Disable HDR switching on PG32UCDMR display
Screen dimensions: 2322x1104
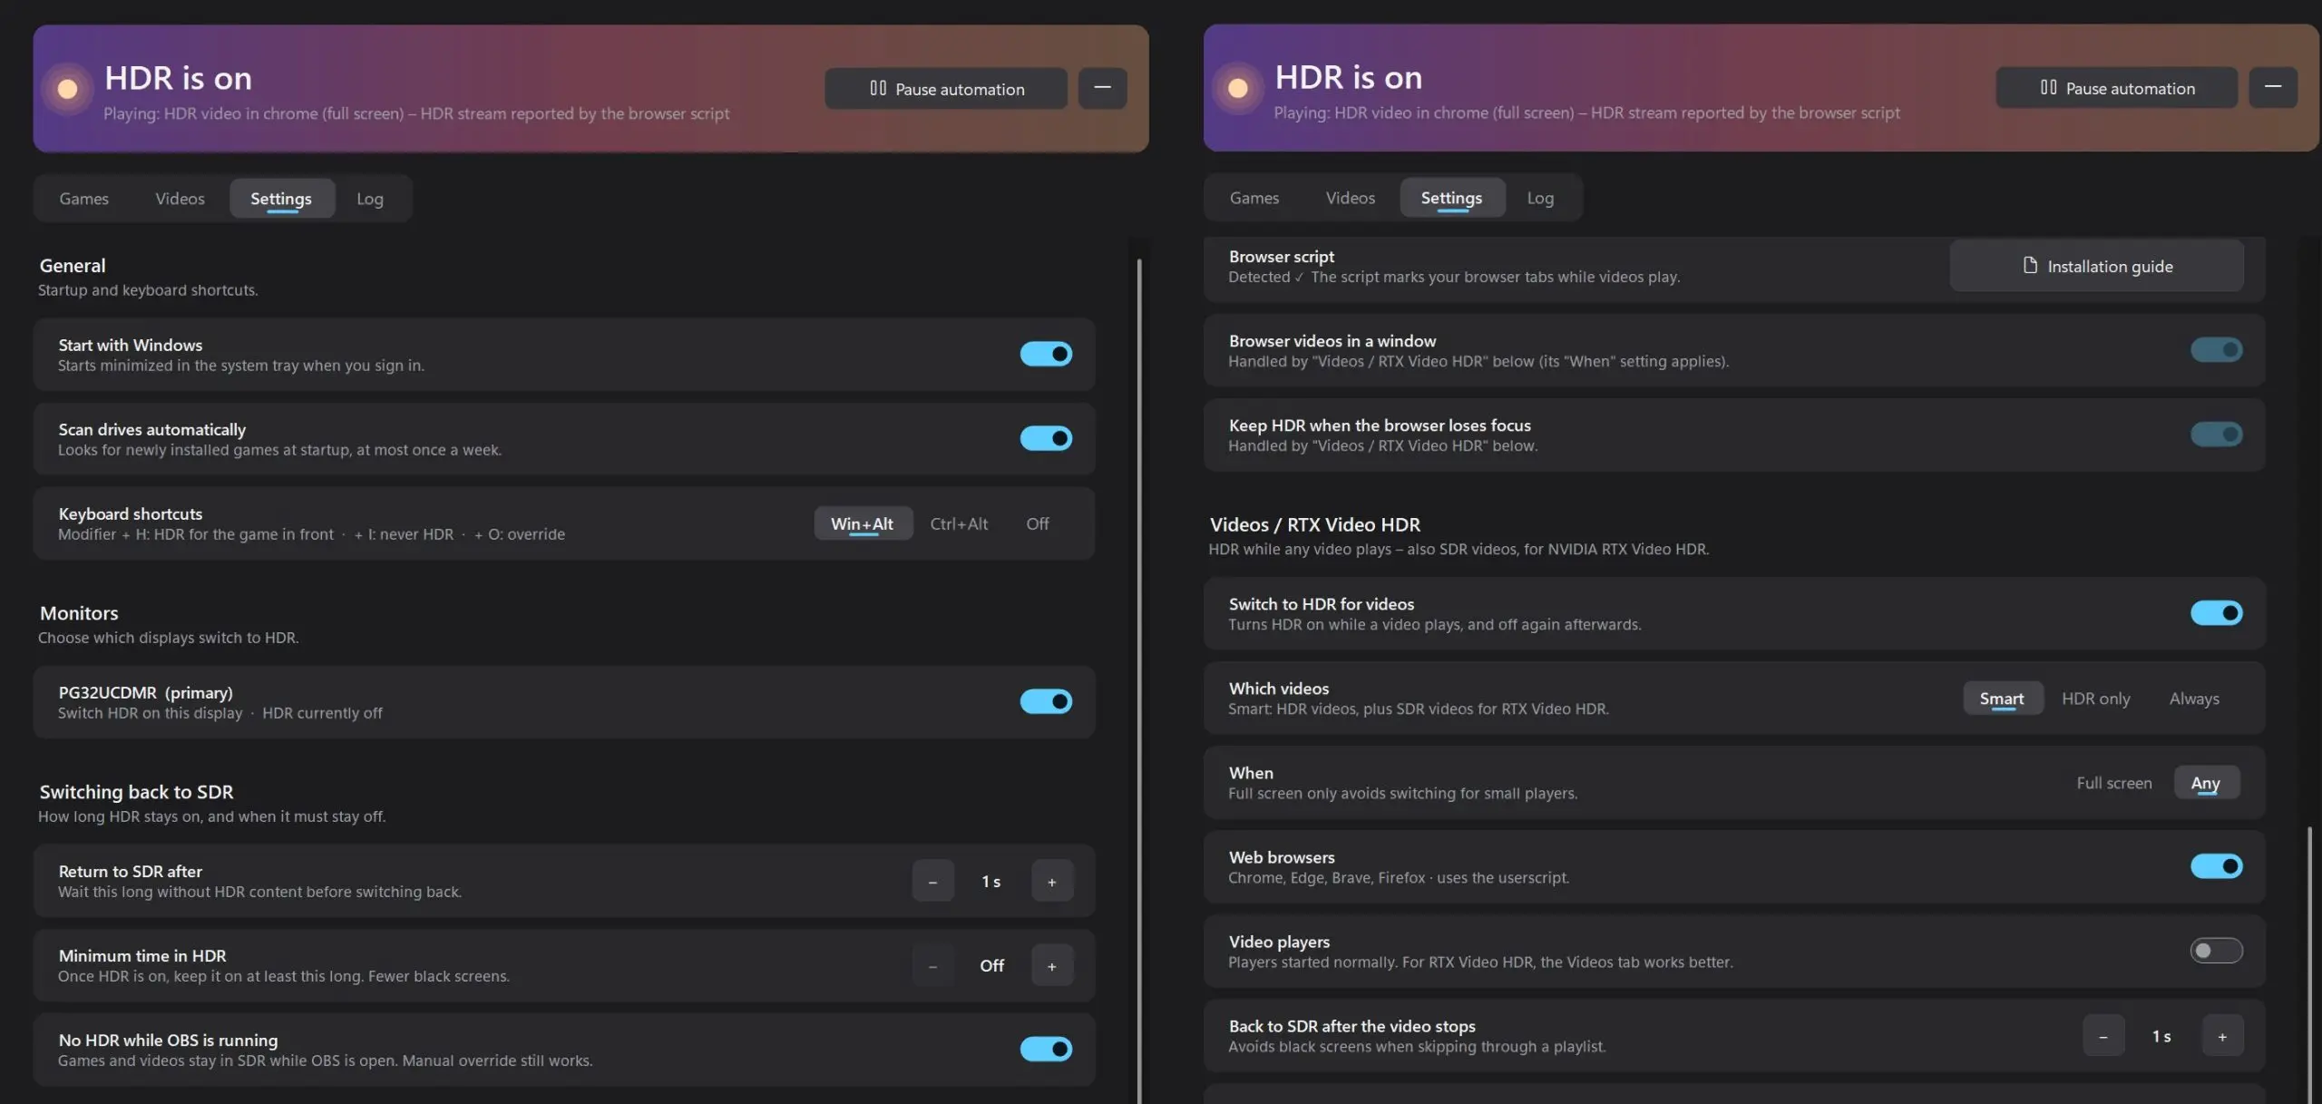click(x=1046, y=701)
